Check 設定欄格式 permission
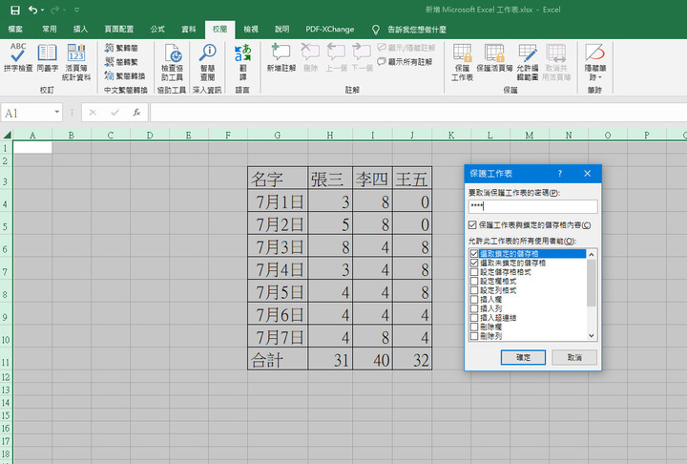The image size is (687, 464). coord(474,281)
